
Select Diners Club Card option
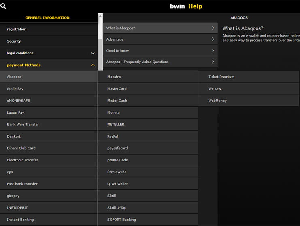[49, 148]
